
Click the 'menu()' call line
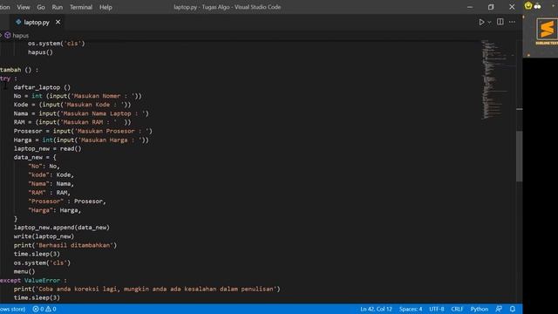click(x=24, y=271)
